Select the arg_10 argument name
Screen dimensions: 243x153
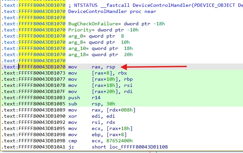(x=77, y=49)
